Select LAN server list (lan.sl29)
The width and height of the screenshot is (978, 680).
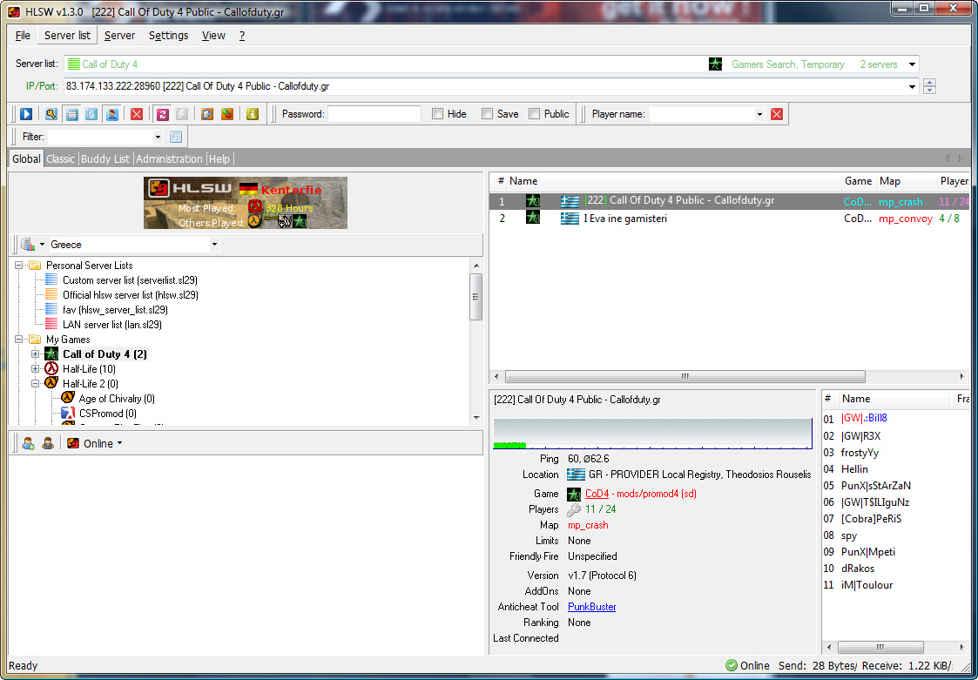point(112,325)
